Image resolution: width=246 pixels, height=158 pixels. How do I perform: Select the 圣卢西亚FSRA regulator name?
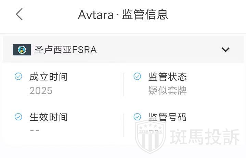click(66, 50)
